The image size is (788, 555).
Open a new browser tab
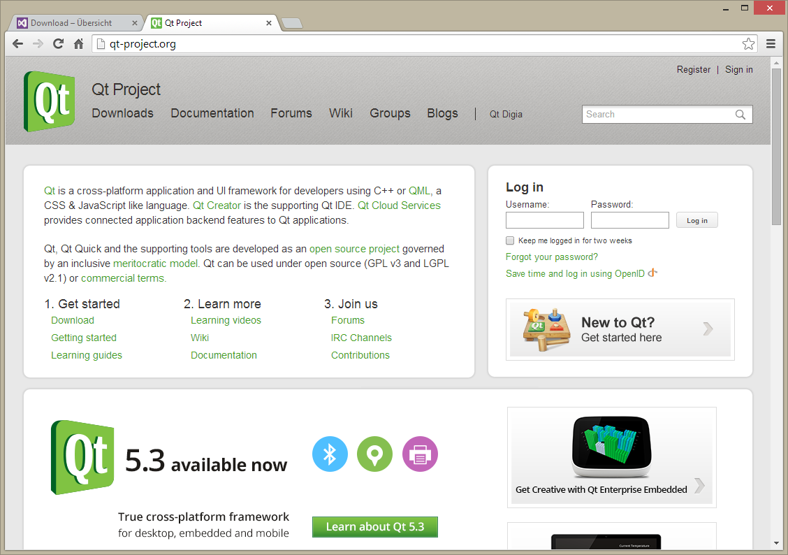pos(291,23)
